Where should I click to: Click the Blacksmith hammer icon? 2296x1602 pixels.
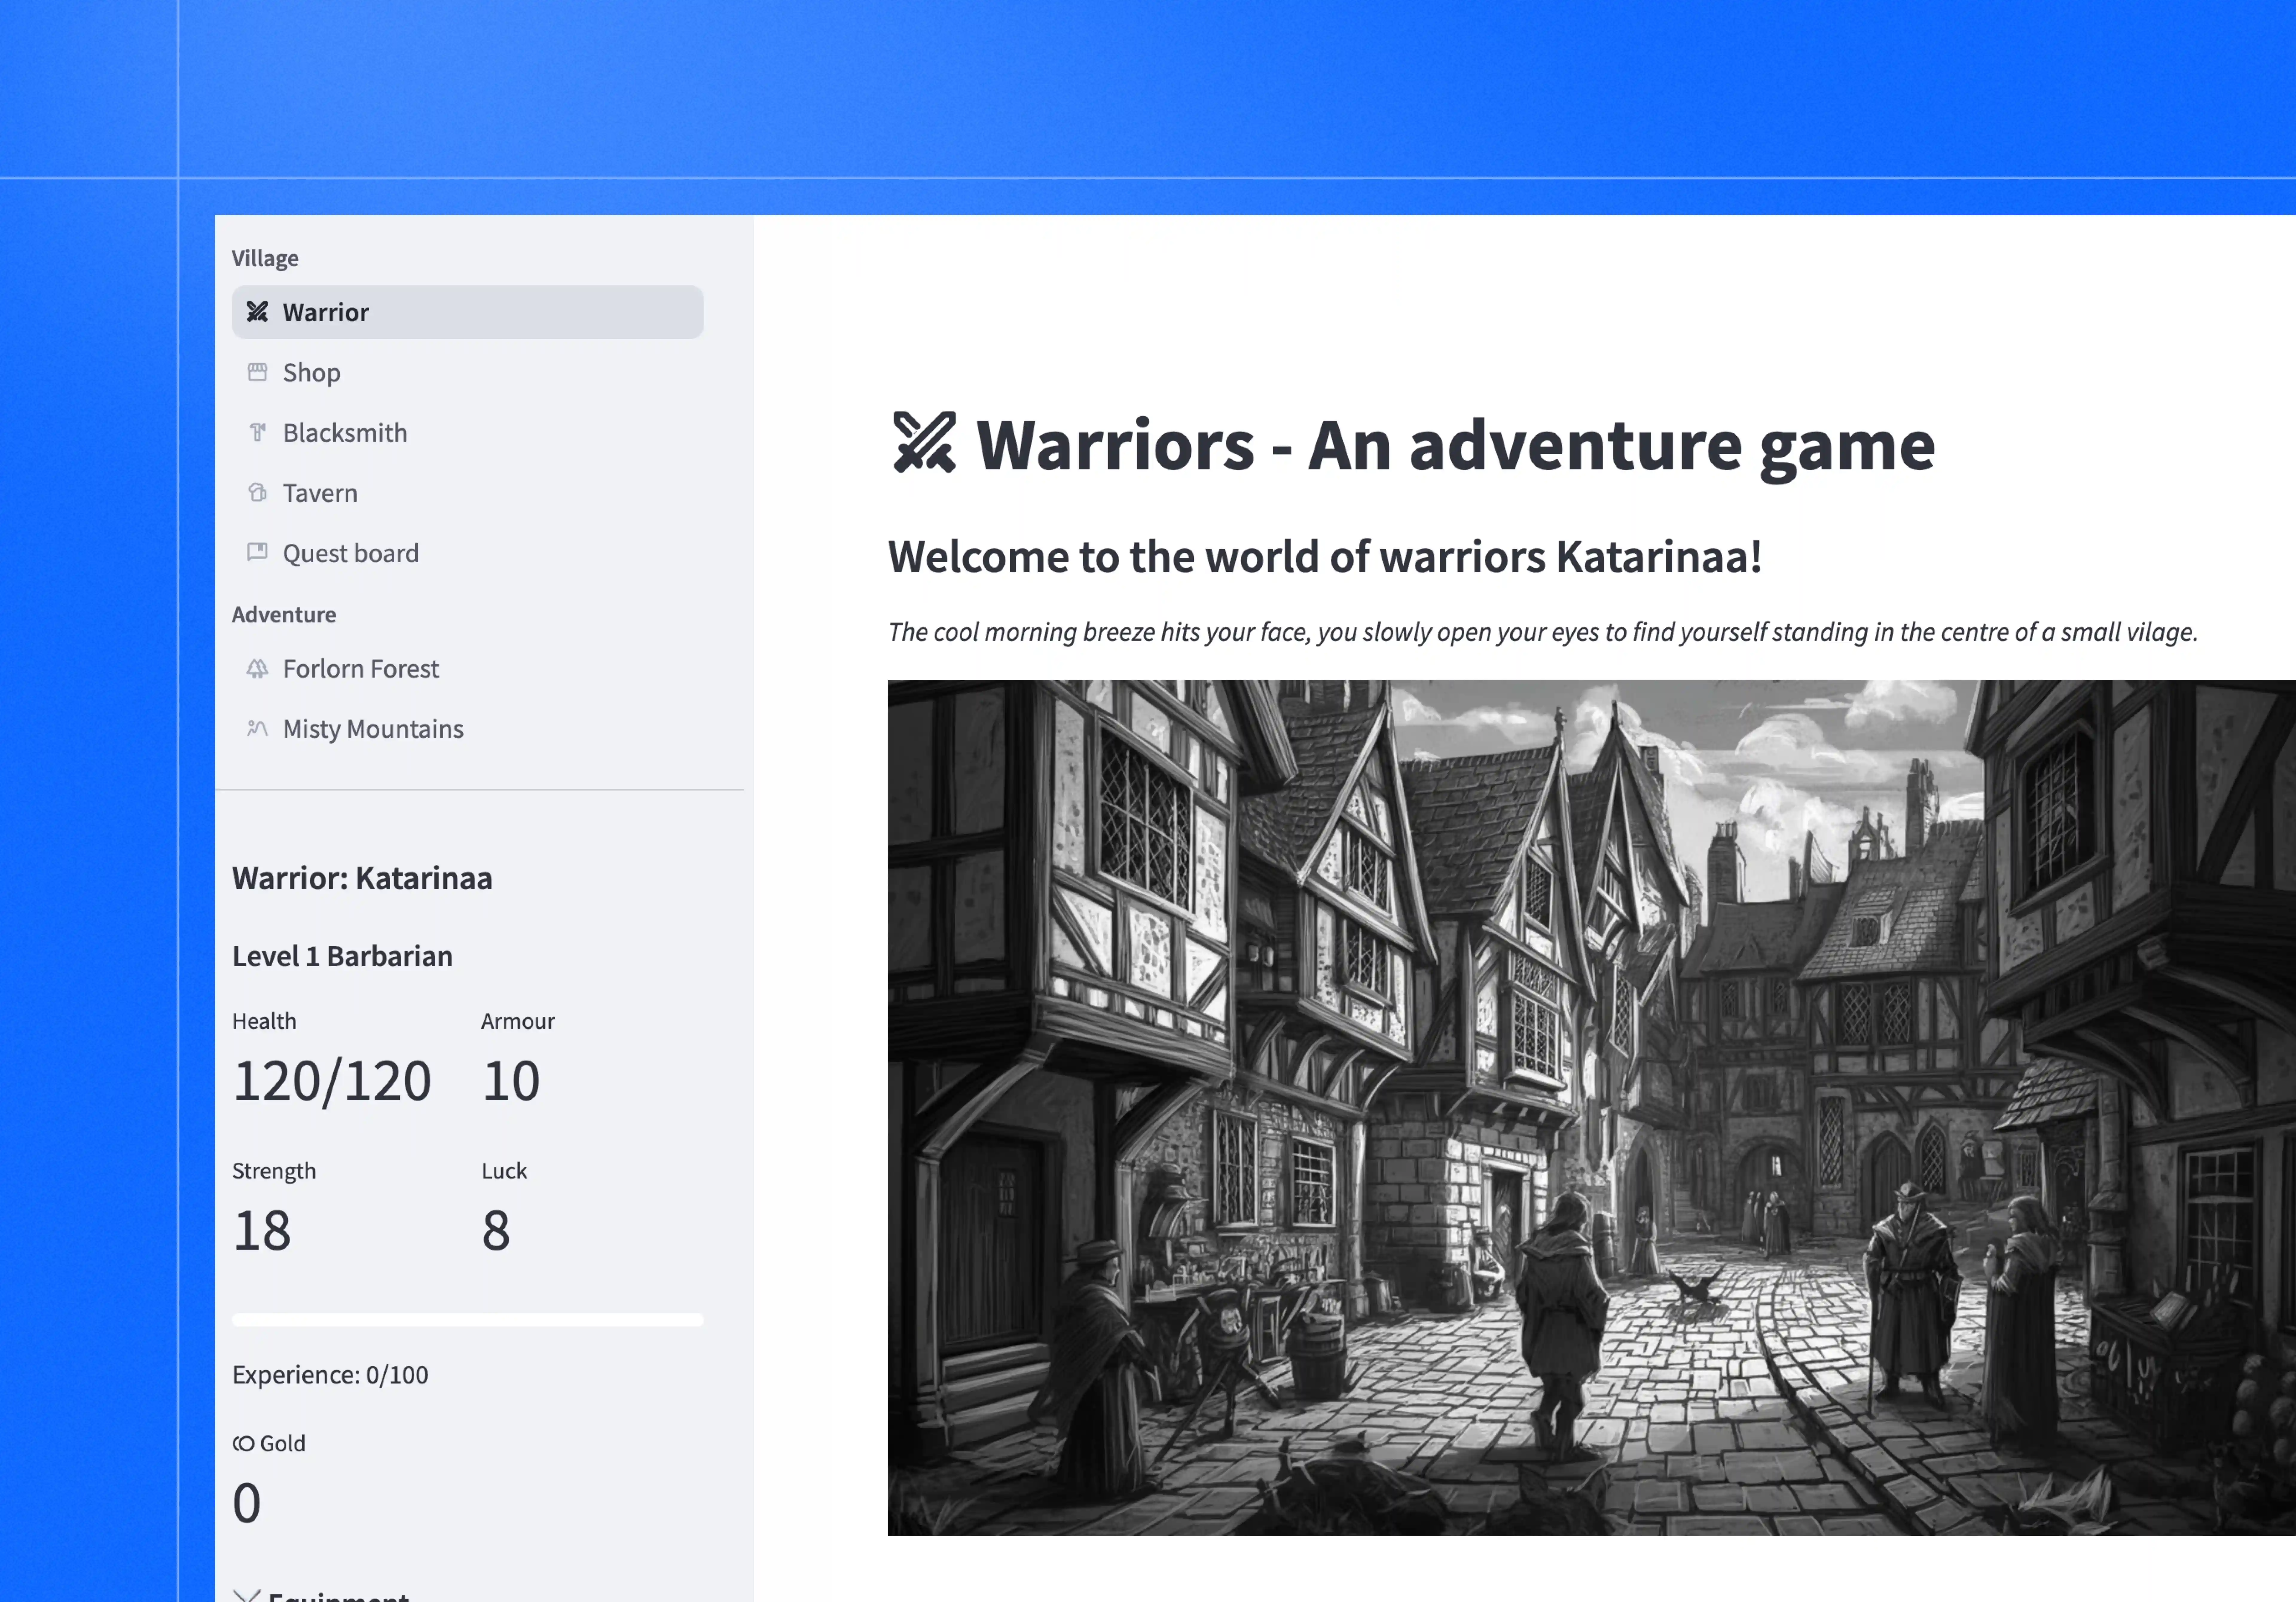(x=257, y=432)
